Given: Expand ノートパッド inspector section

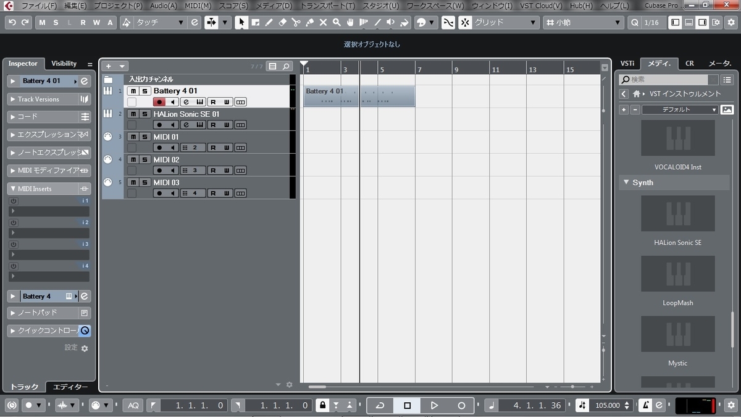Looking at the screenshot, I should (12, 313).
